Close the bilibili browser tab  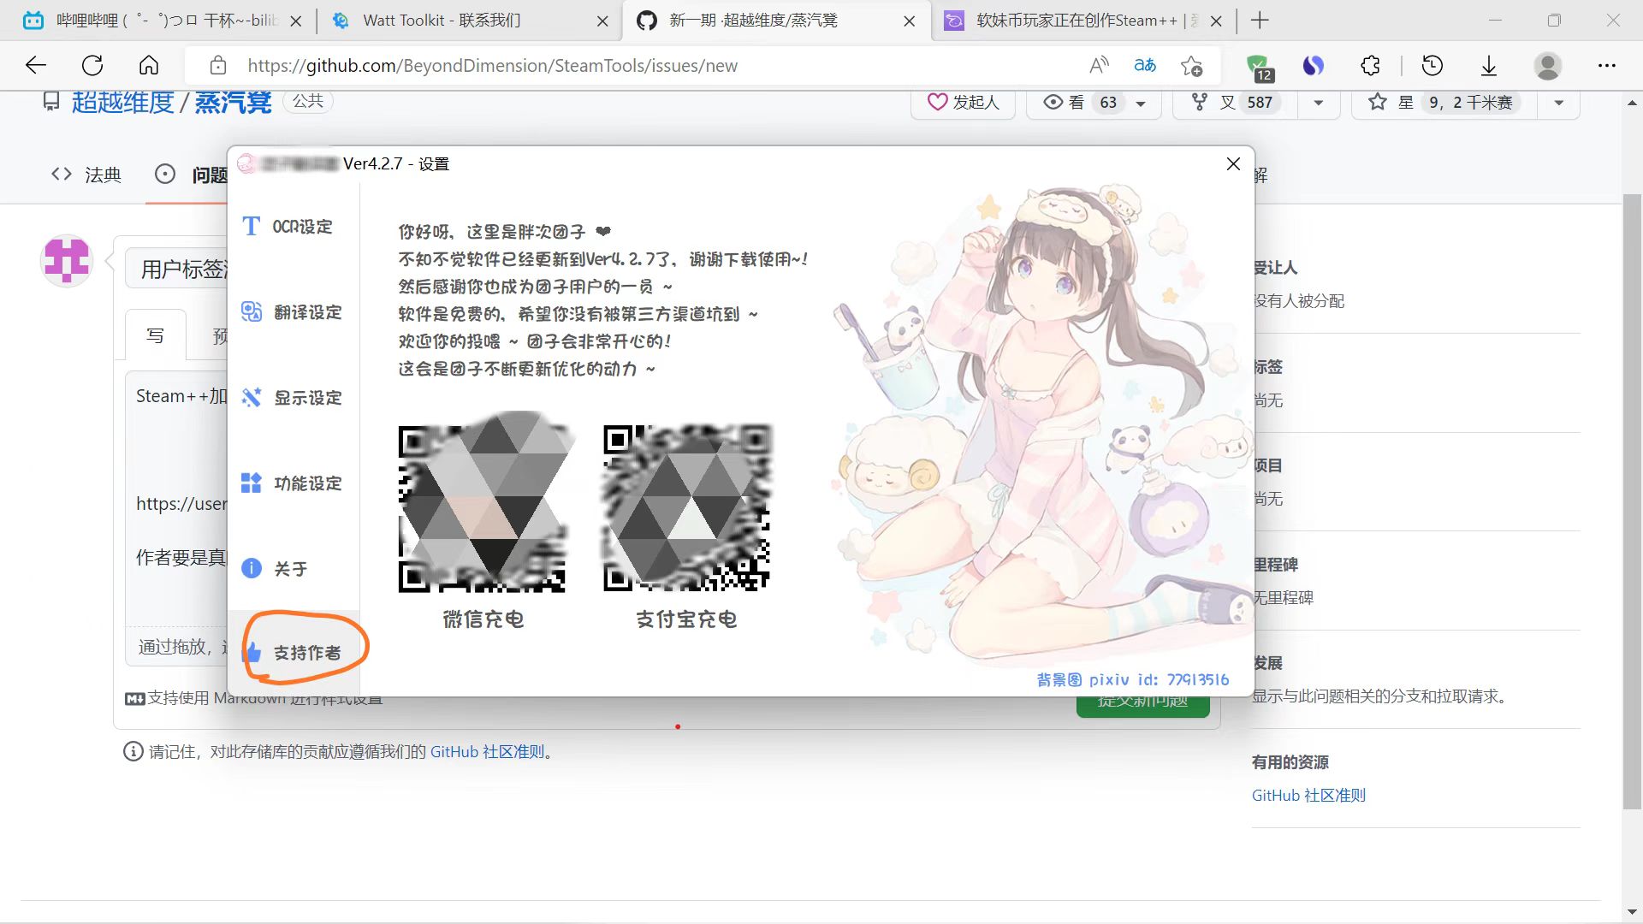tap(296, 21)
